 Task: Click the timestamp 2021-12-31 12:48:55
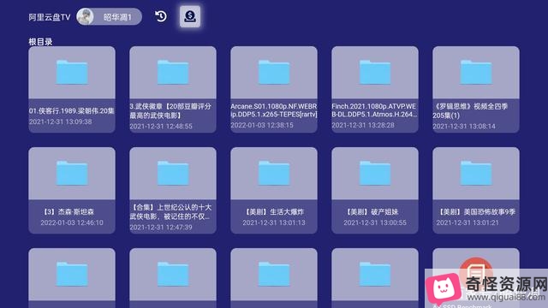161,126
